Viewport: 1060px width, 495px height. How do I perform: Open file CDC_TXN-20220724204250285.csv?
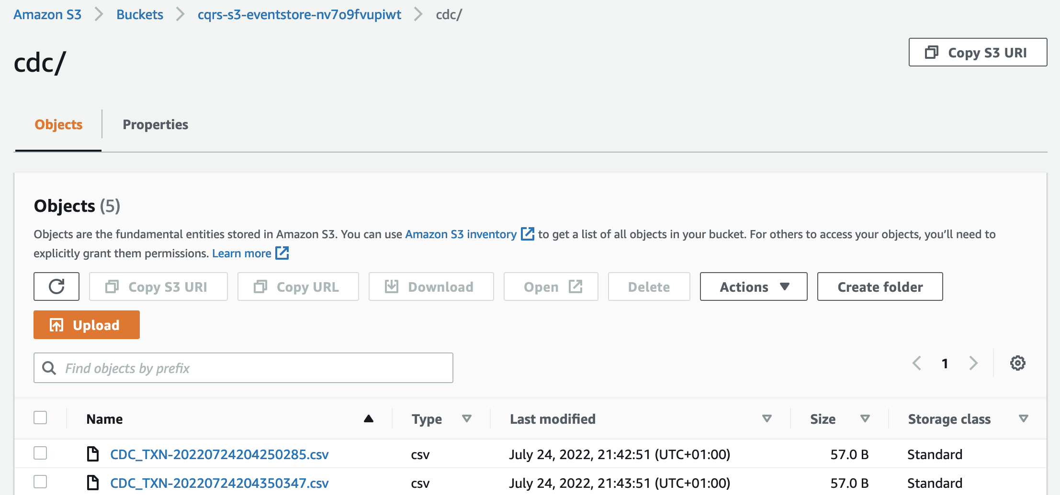219,454
